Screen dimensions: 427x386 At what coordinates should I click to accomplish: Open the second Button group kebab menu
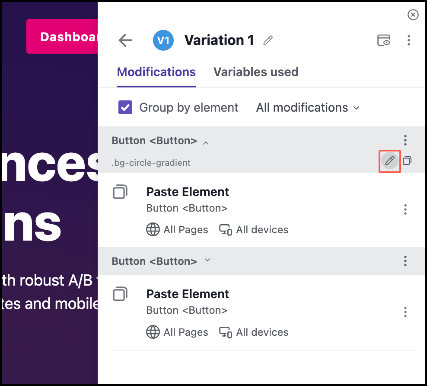(x=405, y=261)
